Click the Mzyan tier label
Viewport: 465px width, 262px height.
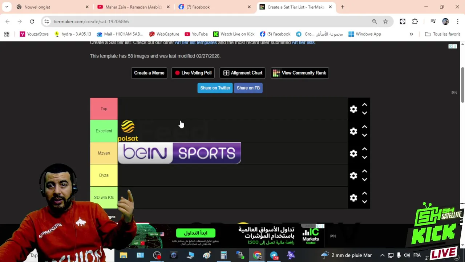(104, 153)
